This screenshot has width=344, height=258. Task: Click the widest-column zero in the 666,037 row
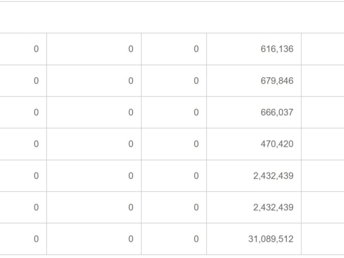coord(94,112)
